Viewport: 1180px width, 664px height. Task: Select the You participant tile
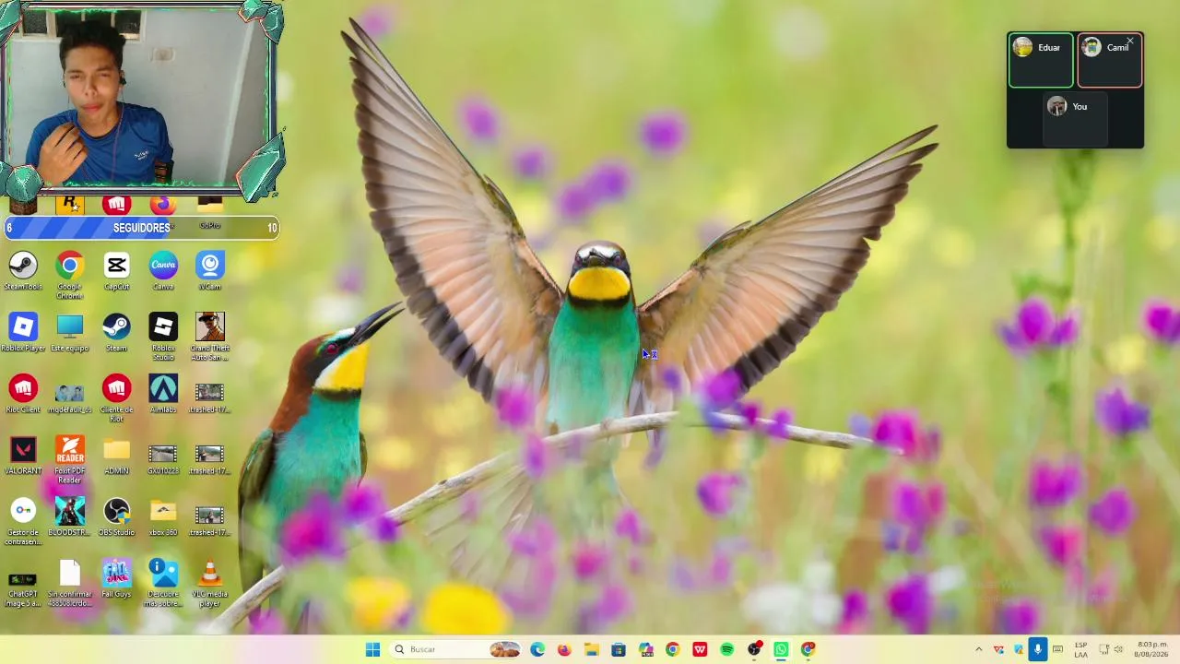(1075, 120)
